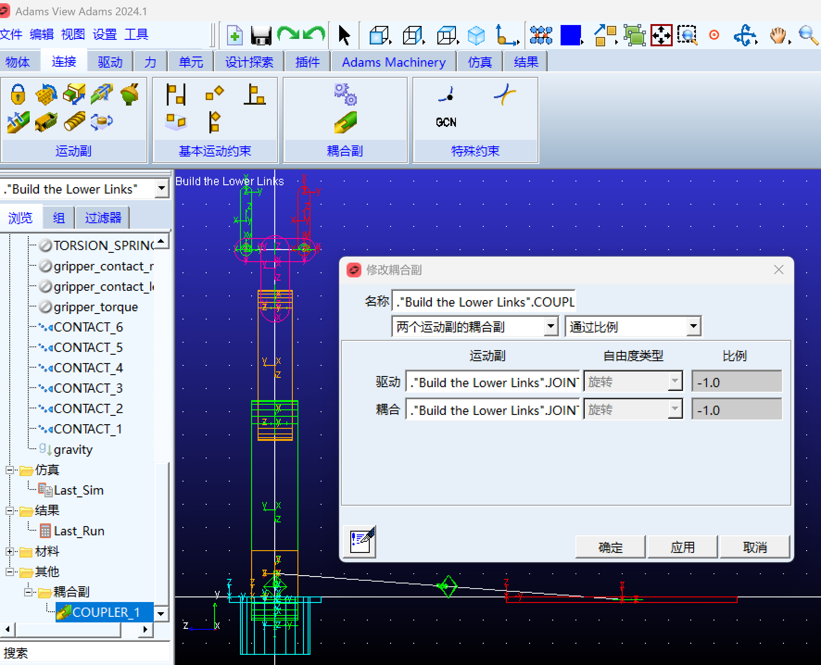
Task: Select COUPLER_1 in the model tree
Action: tap(105, 612)
